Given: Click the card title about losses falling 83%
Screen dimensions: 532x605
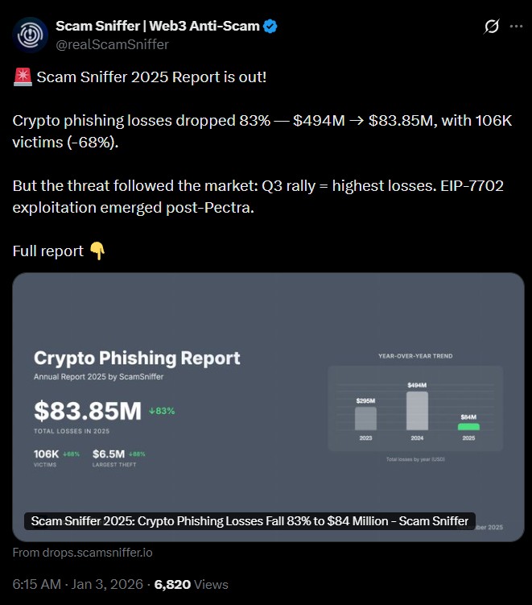Looking at the screenshot, I should [250, 521].
